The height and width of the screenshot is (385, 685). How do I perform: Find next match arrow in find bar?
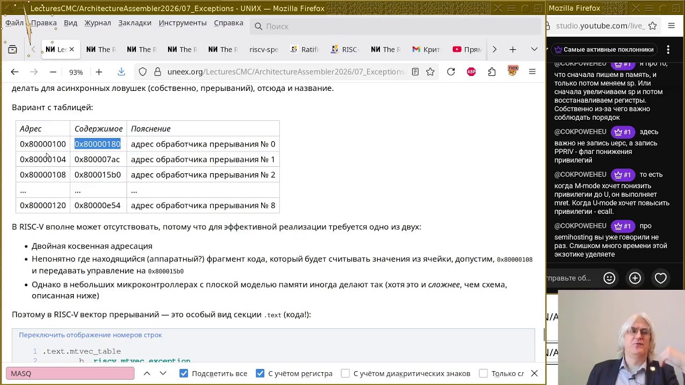163,373
